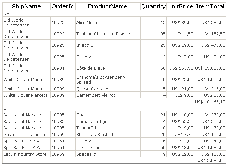Click Grandma's Boysenberry Spread cell
This screenshot has height=165, width=228.
[x=108, y=80]
